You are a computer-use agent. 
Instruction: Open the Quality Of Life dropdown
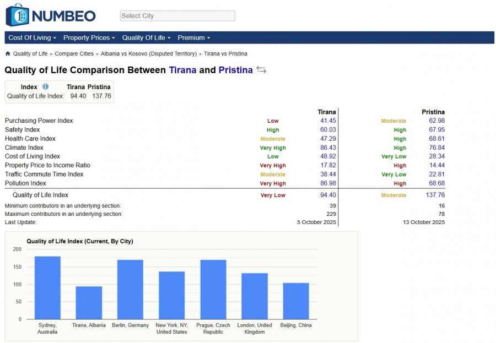(147, 37)
